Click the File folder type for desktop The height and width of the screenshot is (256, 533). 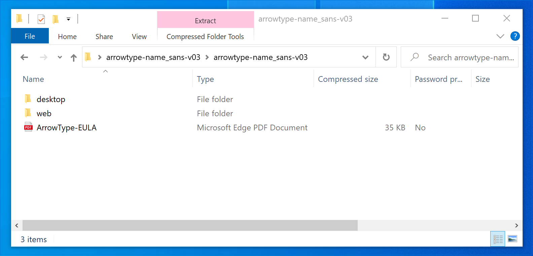(215, 99)
